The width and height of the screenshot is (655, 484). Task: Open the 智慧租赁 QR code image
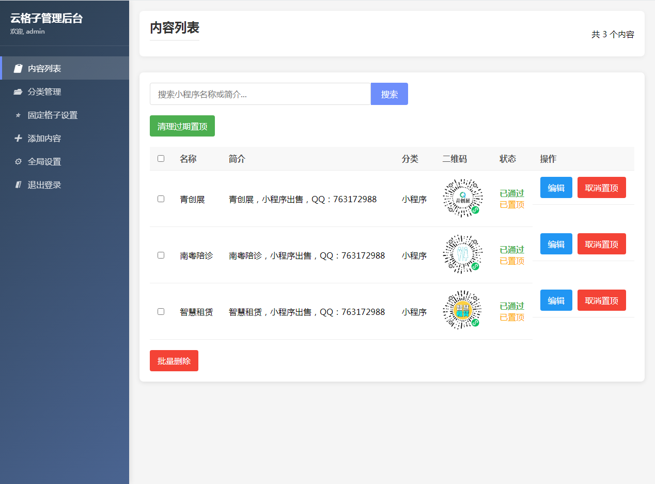point(462,311)
